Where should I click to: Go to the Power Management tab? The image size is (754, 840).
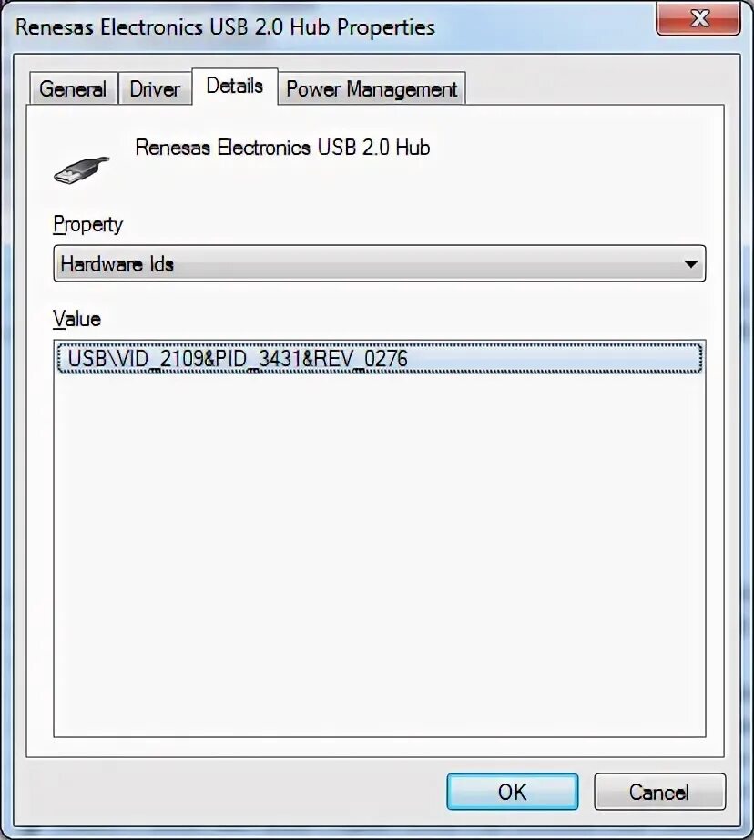point(372,88)
